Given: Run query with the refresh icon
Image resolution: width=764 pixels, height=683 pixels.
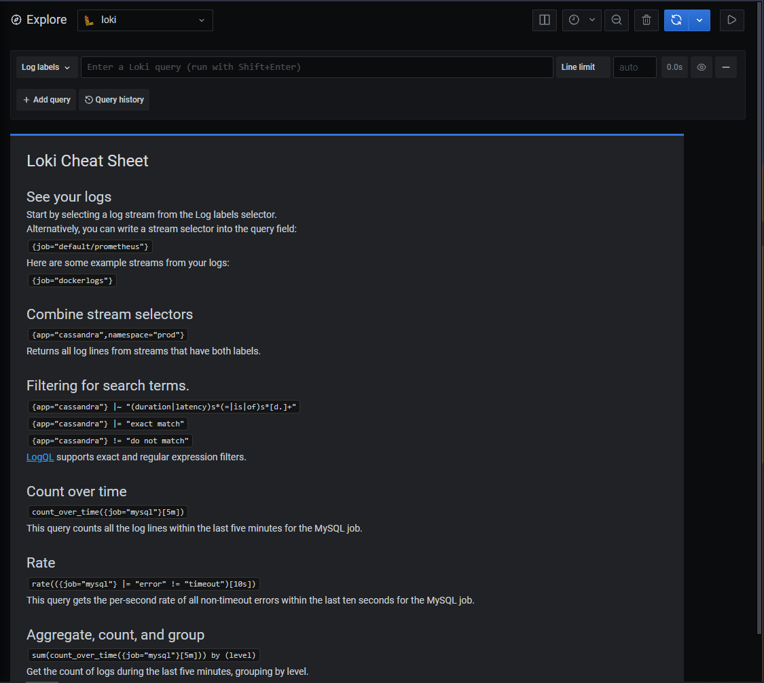Looking at the screenshot, I should (676, 20).
